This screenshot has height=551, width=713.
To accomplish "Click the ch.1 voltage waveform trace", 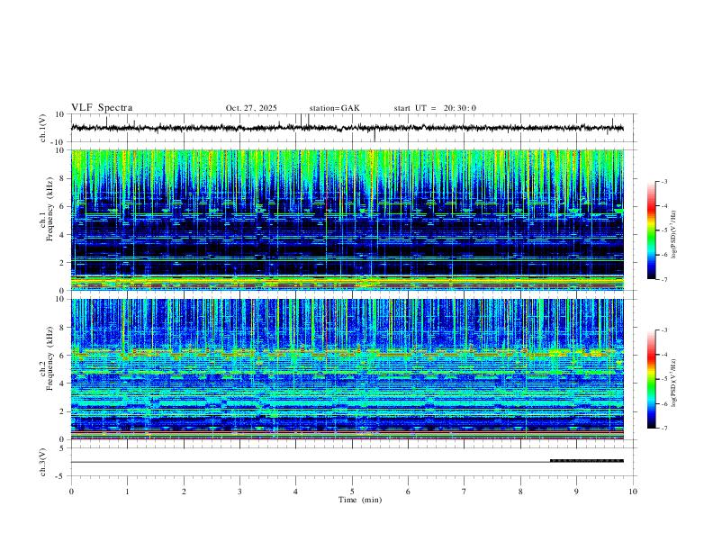I will (x=347, y=128).
